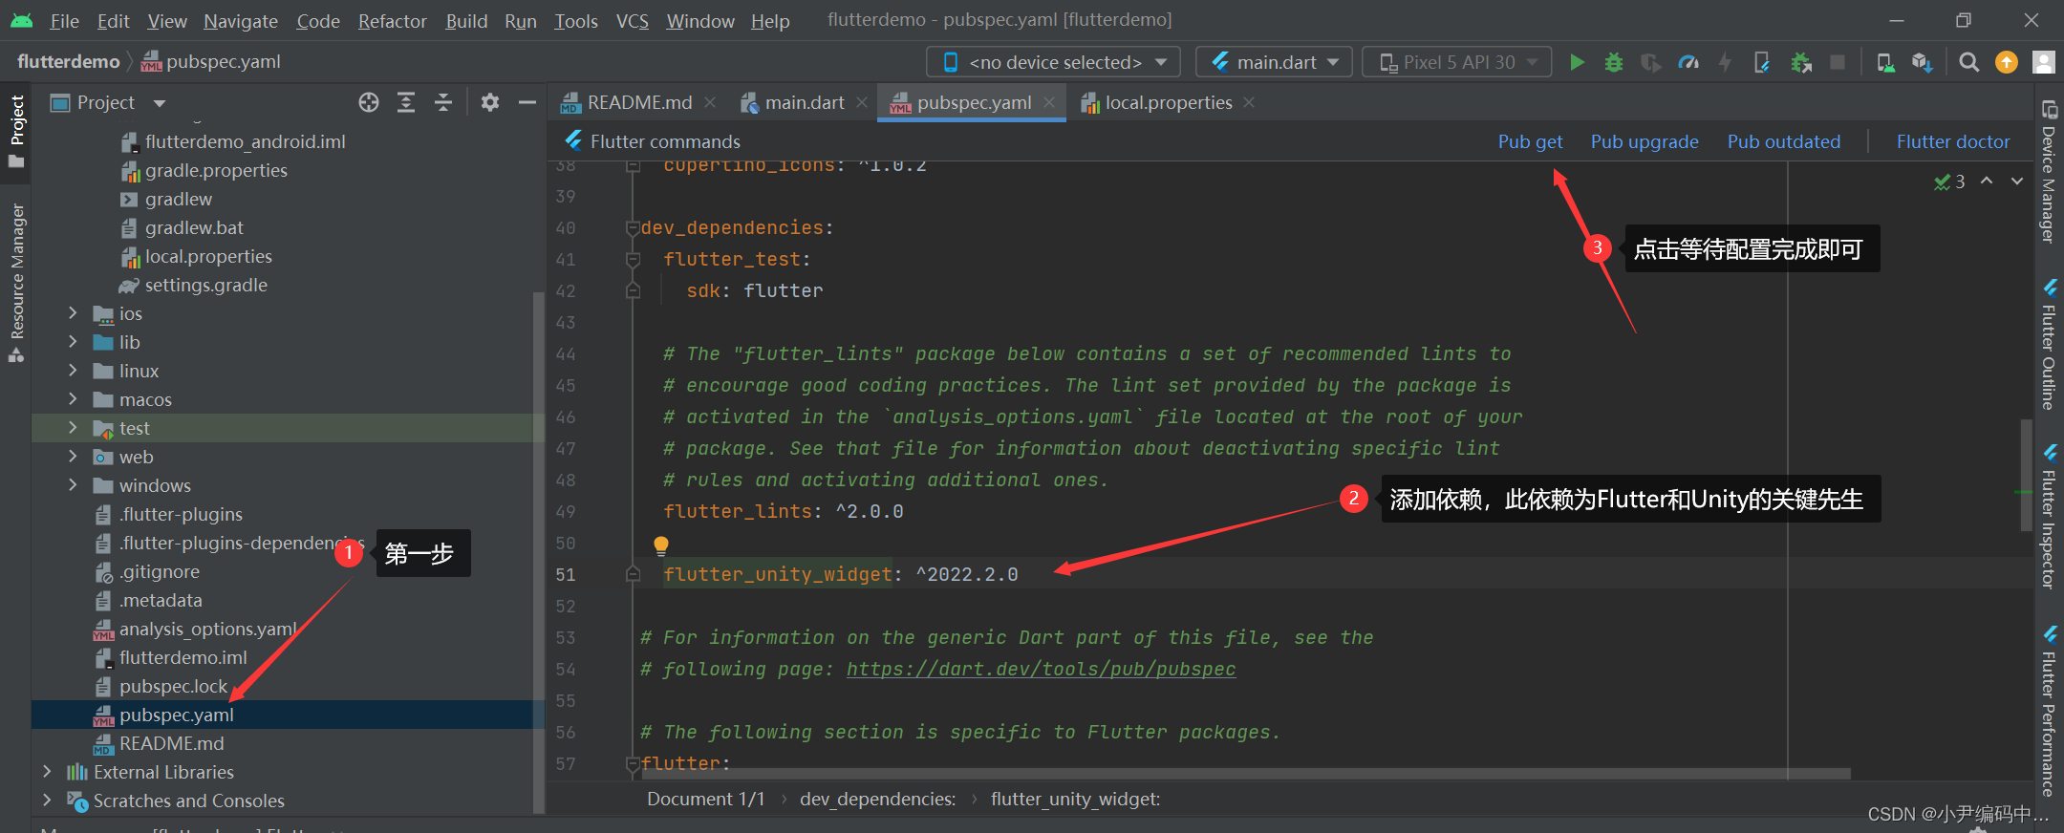
Task: Expand the ios folder
Action: (x=73, y=313)
